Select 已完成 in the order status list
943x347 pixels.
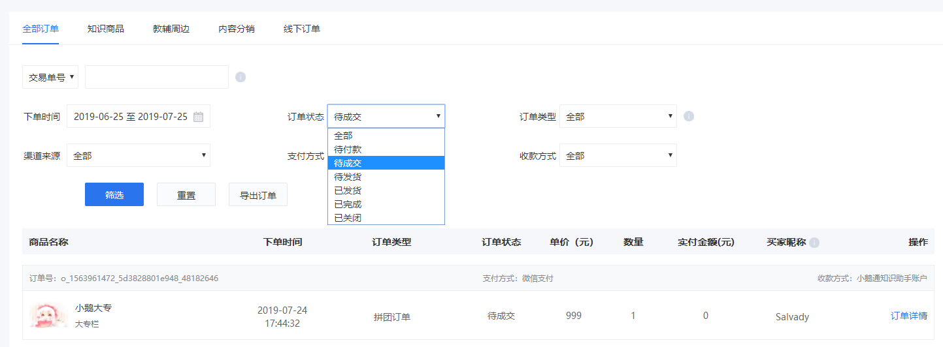[x=386, y=204]
